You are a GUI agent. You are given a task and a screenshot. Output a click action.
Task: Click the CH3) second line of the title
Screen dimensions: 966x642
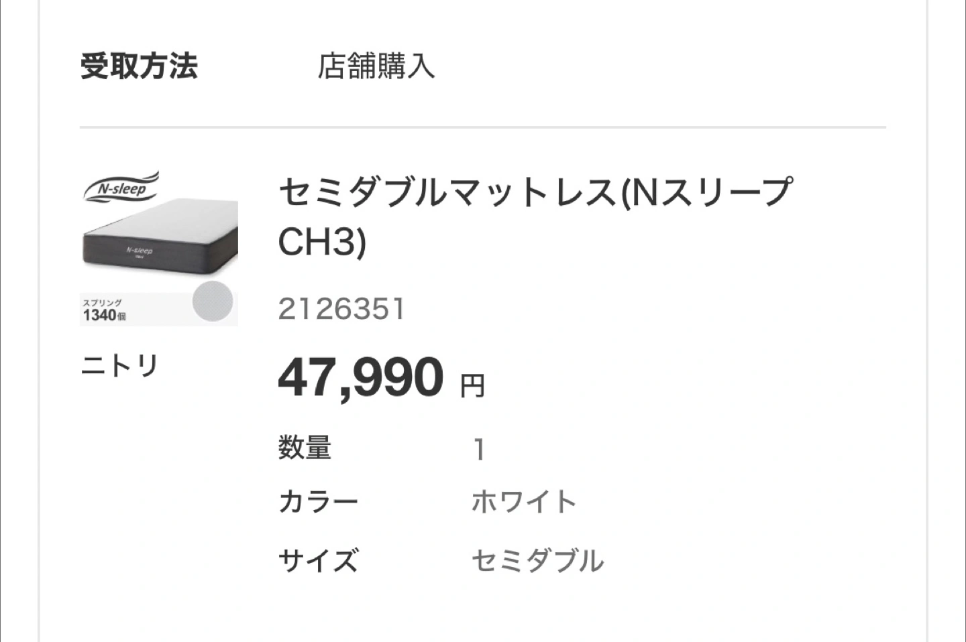pyautogui.click(x=322, y=242)
